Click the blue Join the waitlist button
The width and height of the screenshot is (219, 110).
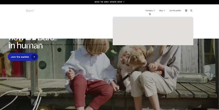click(23, 57)
